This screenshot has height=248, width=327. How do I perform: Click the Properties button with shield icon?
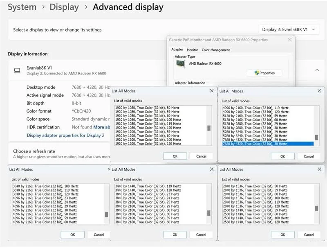pos(264,73)
